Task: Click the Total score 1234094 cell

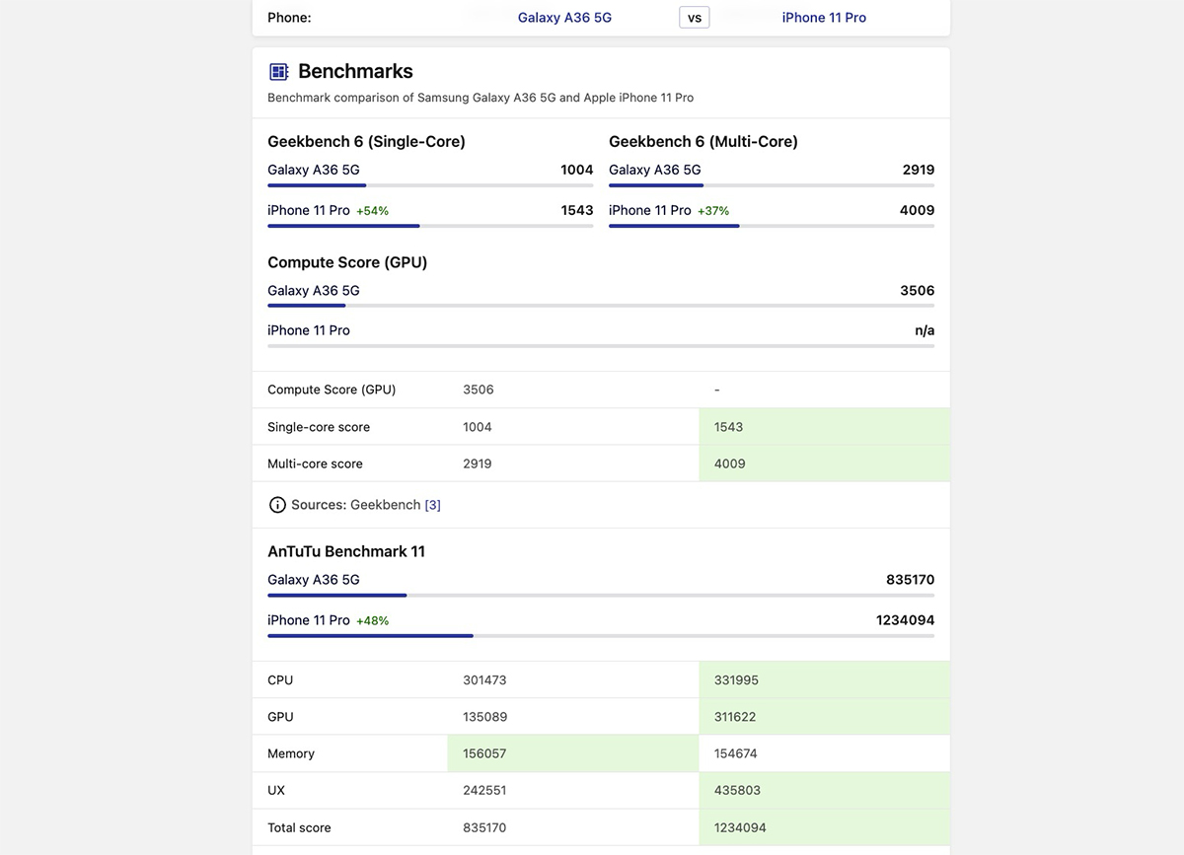Action: click(x=824, y=827)
